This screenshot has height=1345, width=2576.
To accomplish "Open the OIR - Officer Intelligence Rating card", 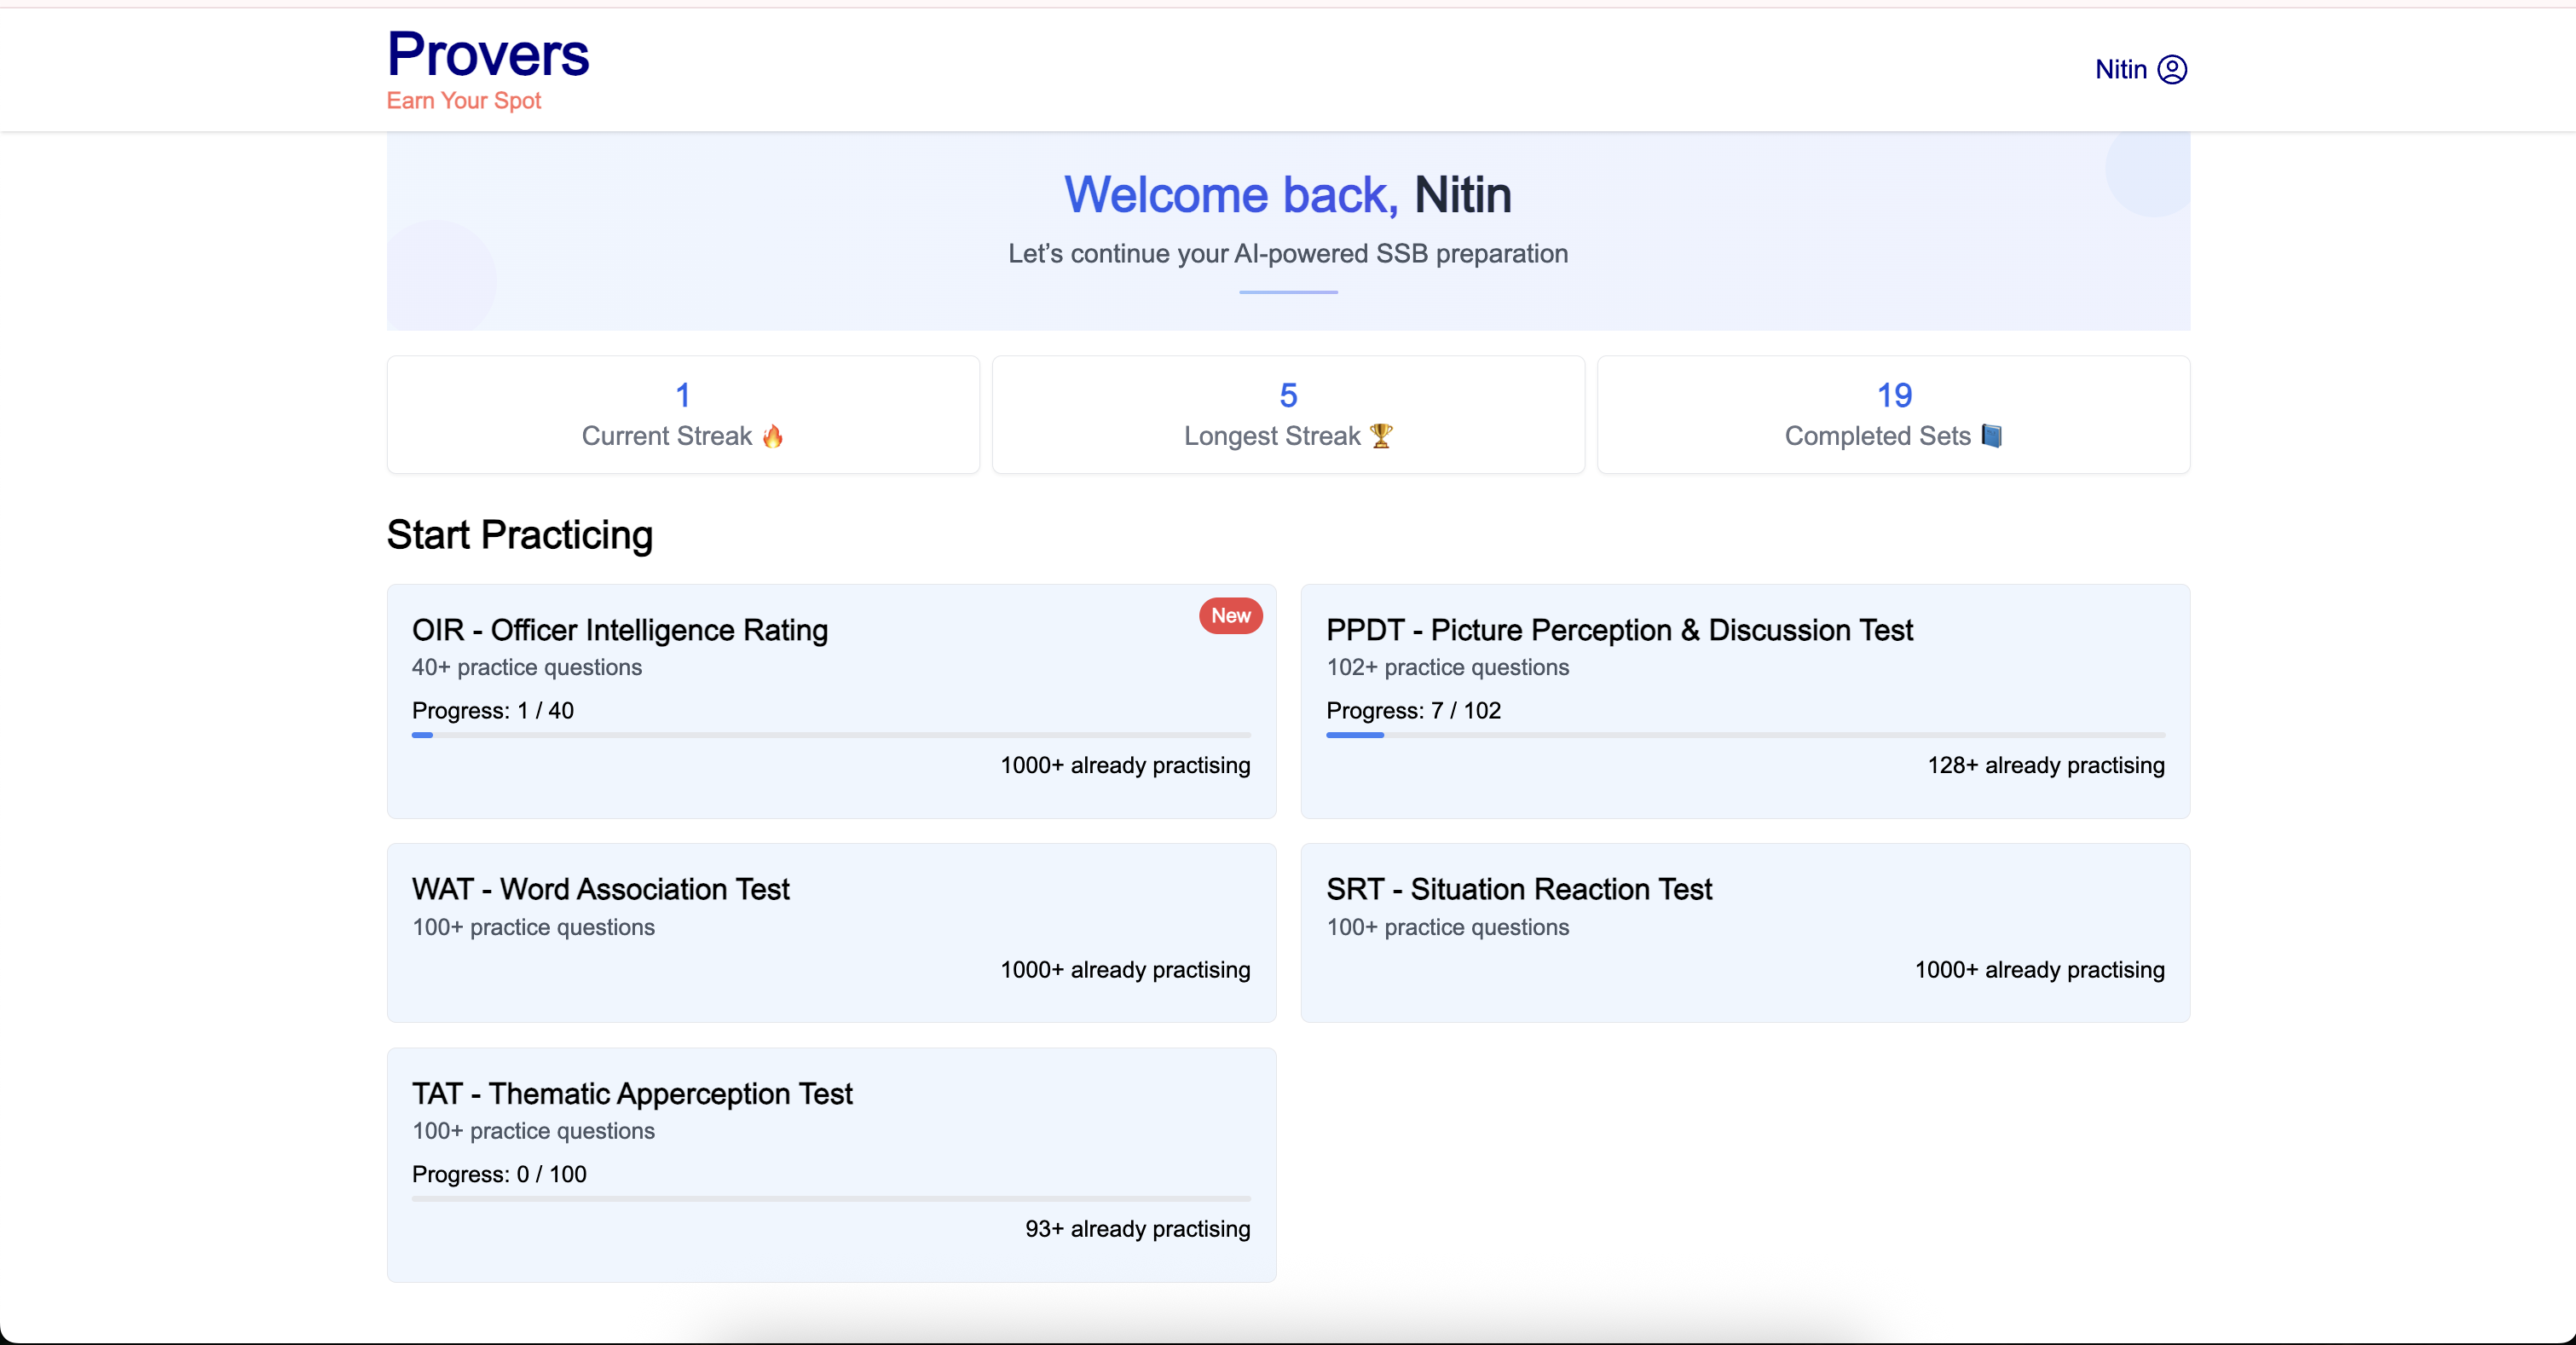I will click(x=620, y=630).
